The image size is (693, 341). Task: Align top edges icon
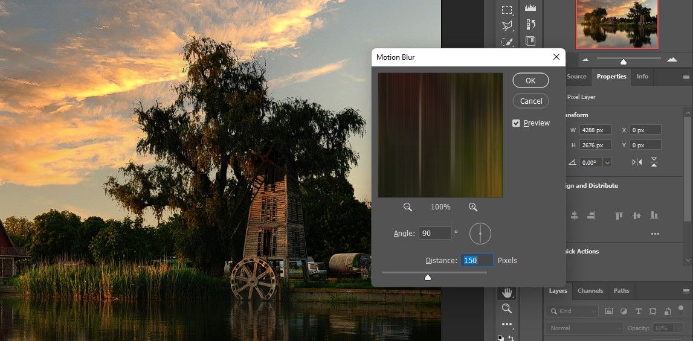click(619, 215)
